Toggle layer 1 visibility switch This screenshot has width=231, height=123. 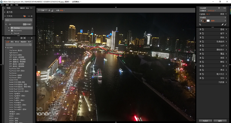pos(201,21)
